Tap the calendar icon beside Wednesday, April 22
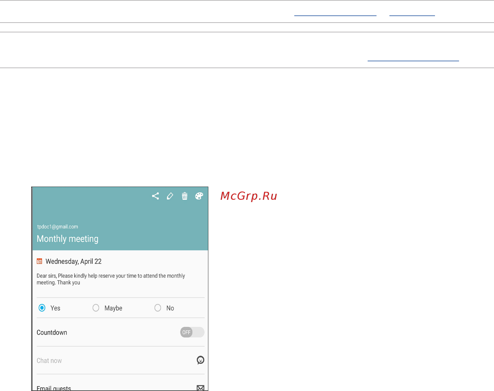Screen dimensions: 494x391 [40, 261]
